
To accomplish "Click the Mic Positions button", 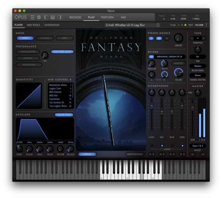I will [x=135, y=154].
